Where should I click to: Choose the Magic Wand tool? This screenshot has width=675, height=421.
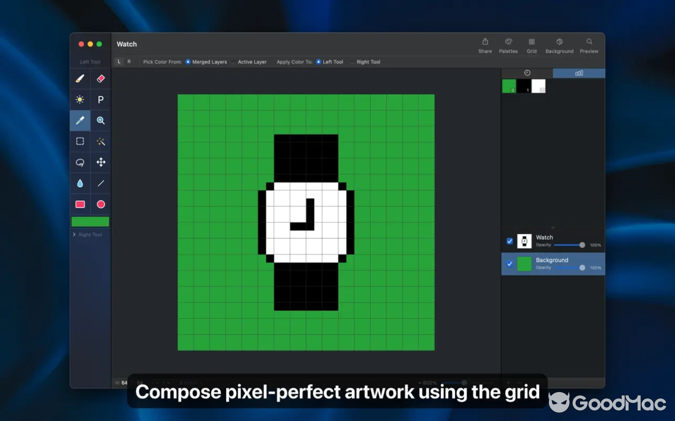100,141
